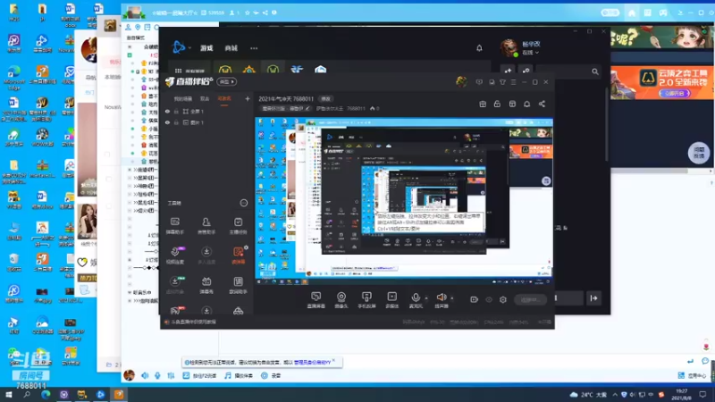This screenshot has width=715, height=402.
Task: Add a new scene with the plus icon
Action: point(248,98)
